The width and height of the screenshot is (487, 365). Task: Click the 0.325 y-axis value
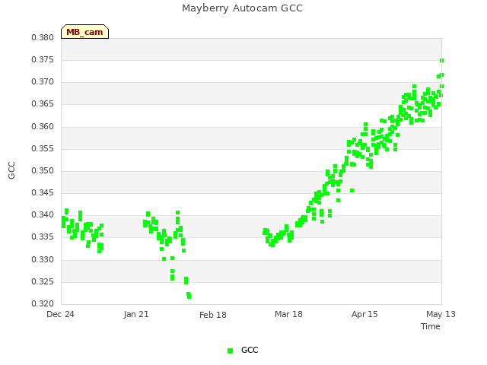tap(43, 281)
